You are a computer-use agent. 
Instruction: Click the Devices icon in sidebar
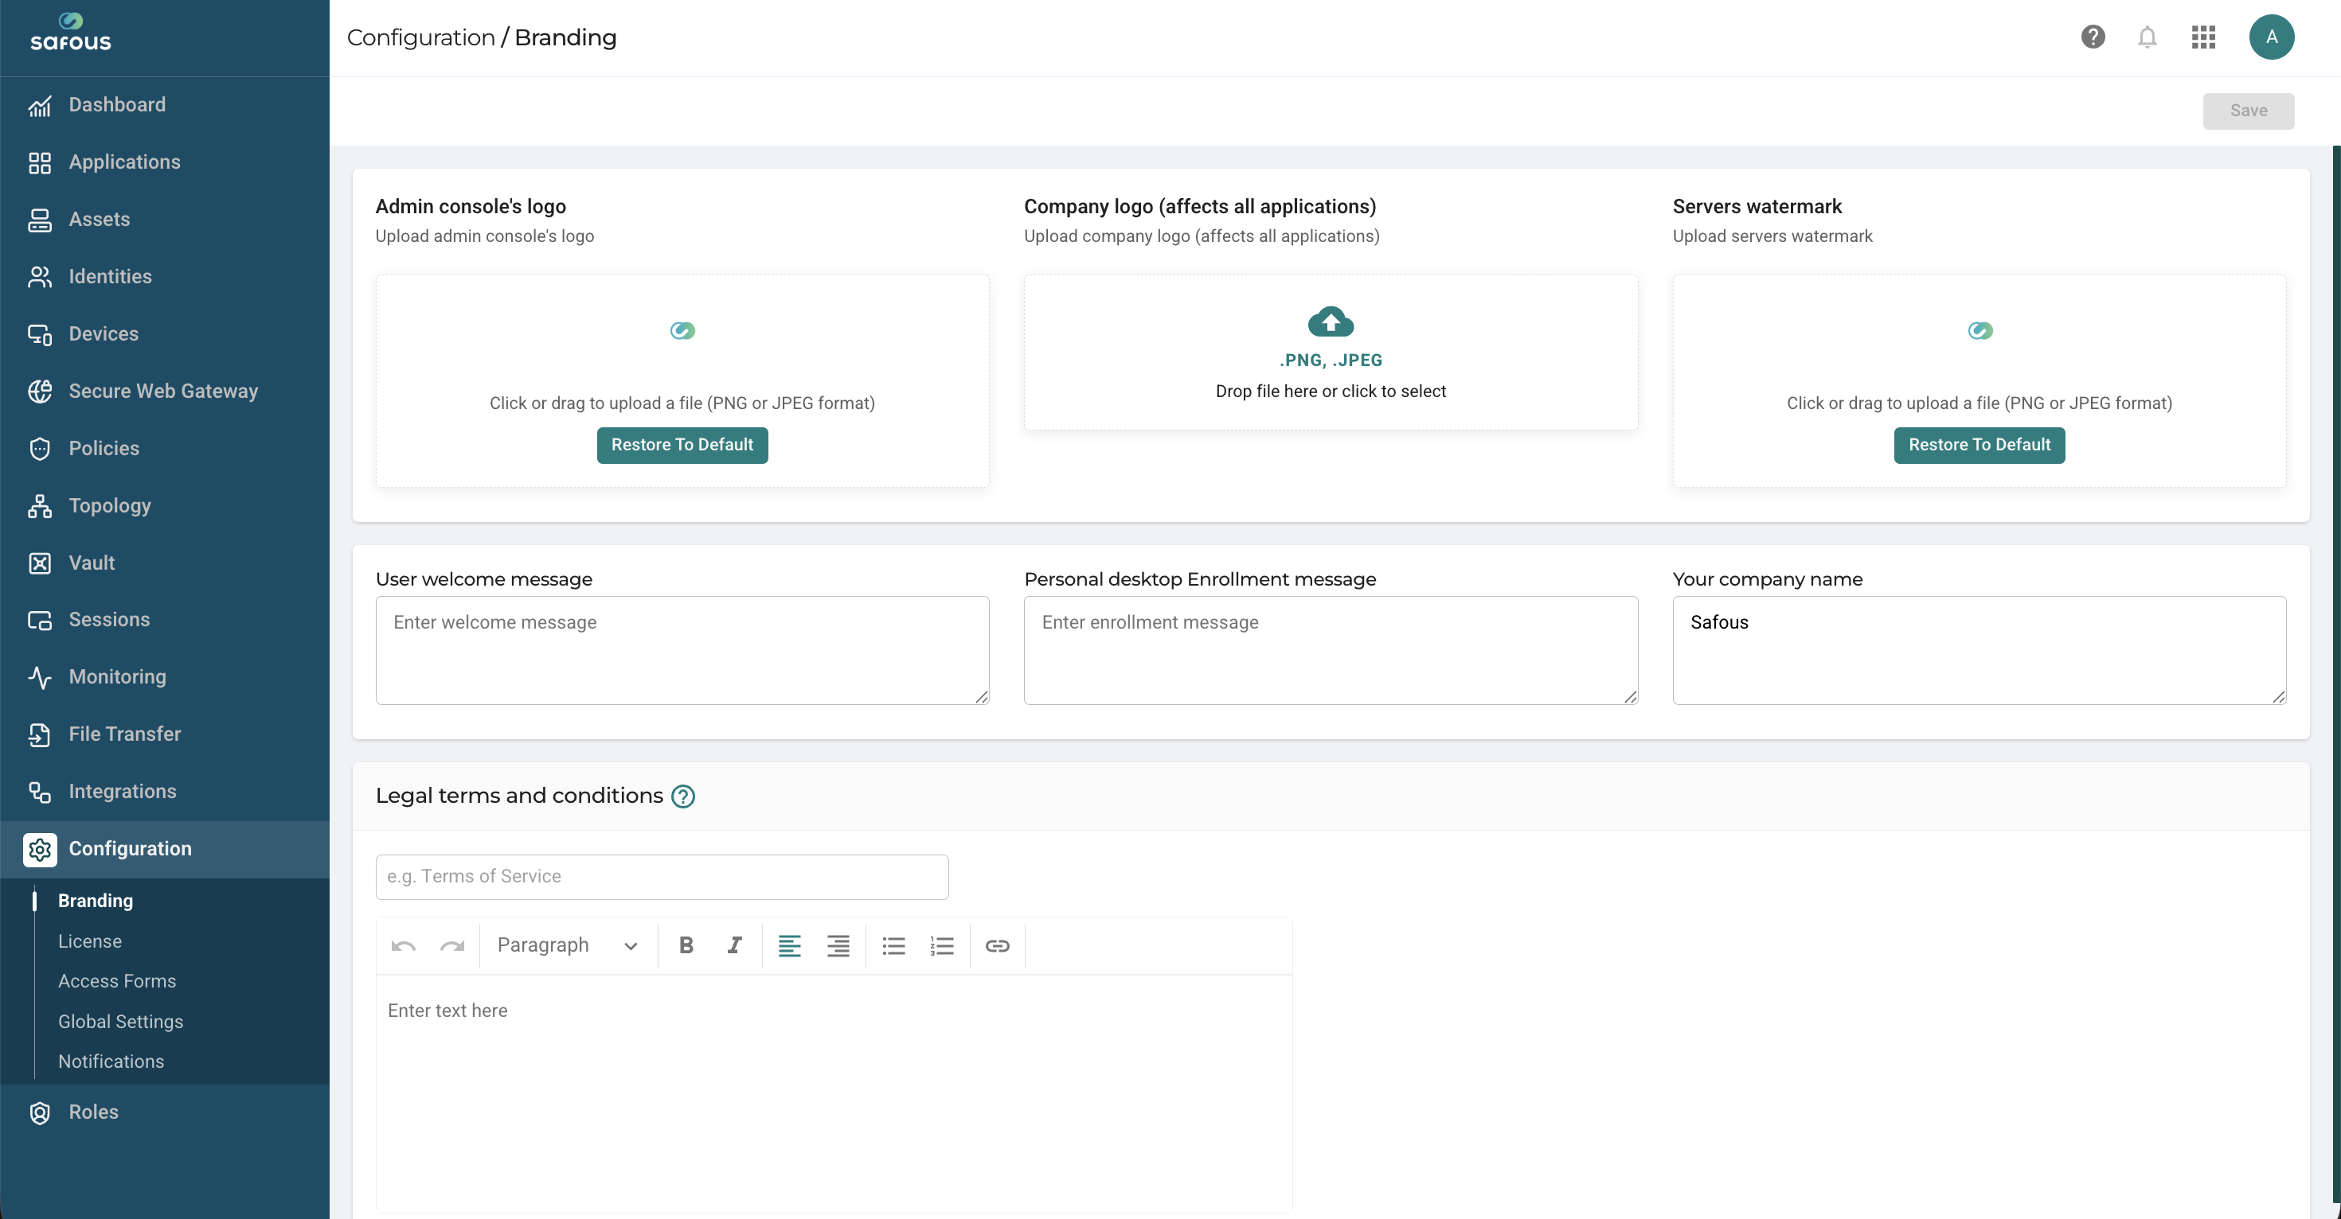coord(39,334)
